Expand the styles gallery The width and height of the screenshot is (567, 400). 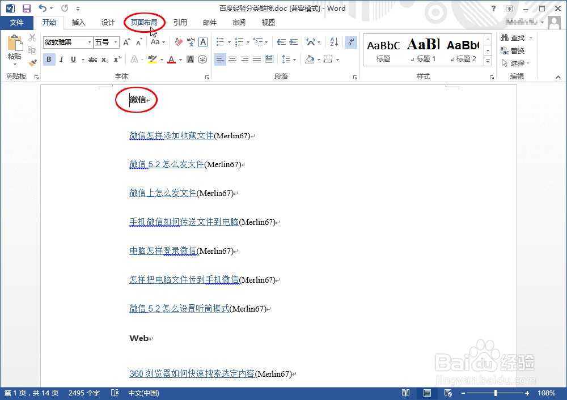click(488, 61)
